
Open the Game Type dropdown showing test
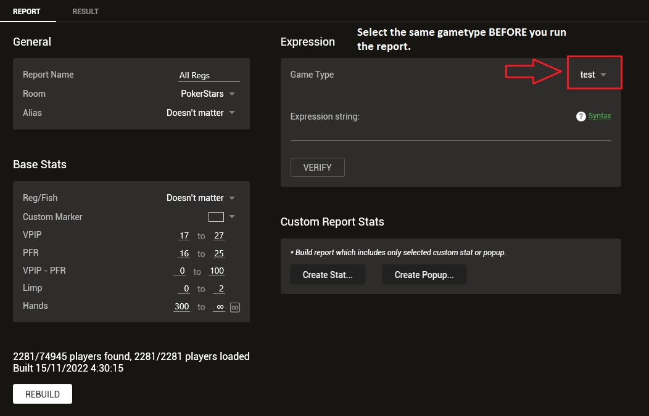[x=593, y=75]
